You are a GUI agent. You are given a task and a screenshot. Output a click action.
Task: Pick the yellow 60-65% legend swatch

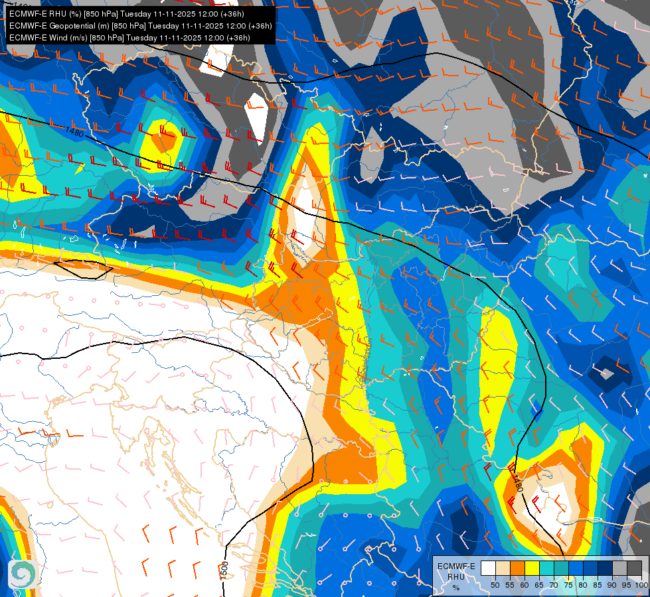point(532,568)
